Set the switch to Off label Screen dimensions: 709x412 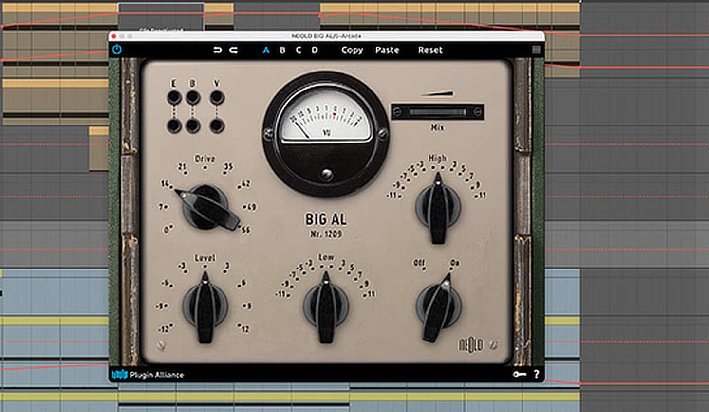[419, 263]
